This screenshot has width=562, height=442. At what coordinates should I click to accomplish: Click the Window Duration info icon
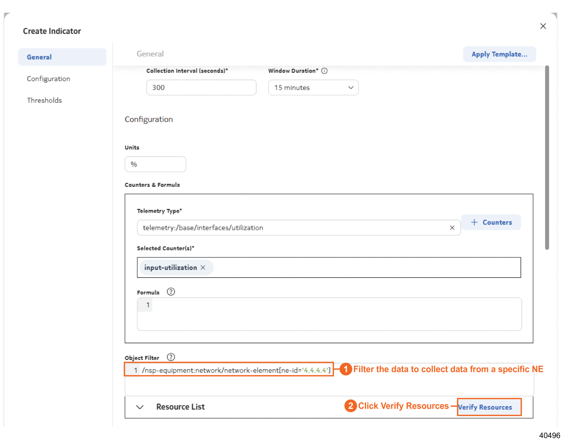(324, 71)
